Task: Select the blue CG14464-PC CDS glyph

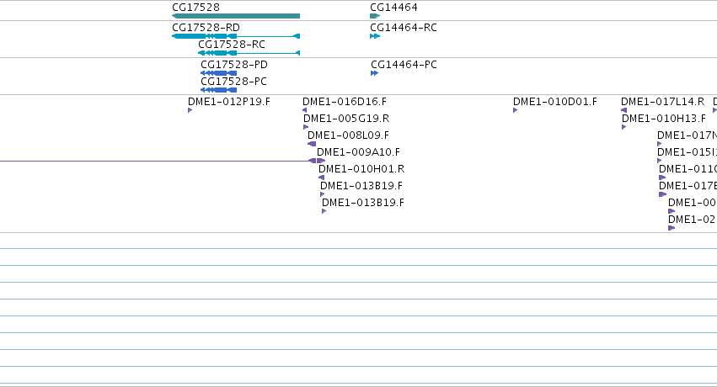Action: [x=374, y=73]
